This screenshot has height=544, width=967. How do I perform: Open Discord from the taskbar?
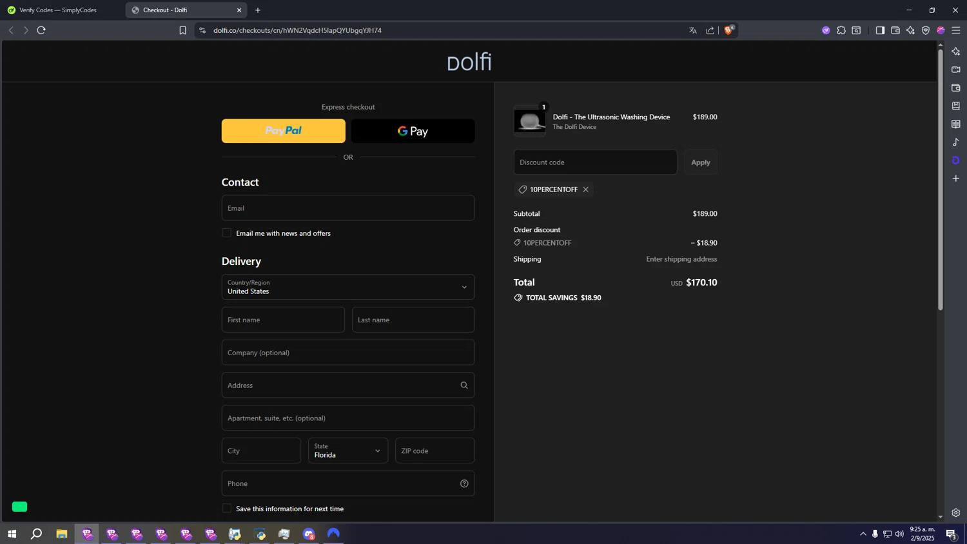pyautogui.click(x=309, y=534)
